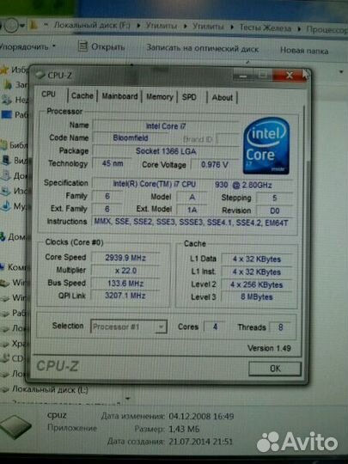Select Локальный диск (L:) in the sidebar
The height and width of the screenshot is (464, 348).
tap(50, 390)
